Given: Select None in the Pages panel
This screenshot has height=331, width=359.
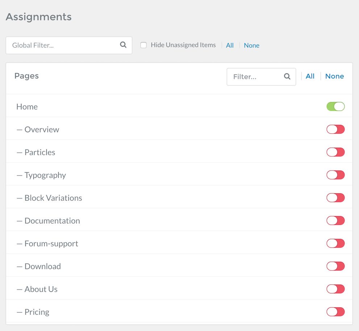Looking at the screenshot, I should [334, 76].
